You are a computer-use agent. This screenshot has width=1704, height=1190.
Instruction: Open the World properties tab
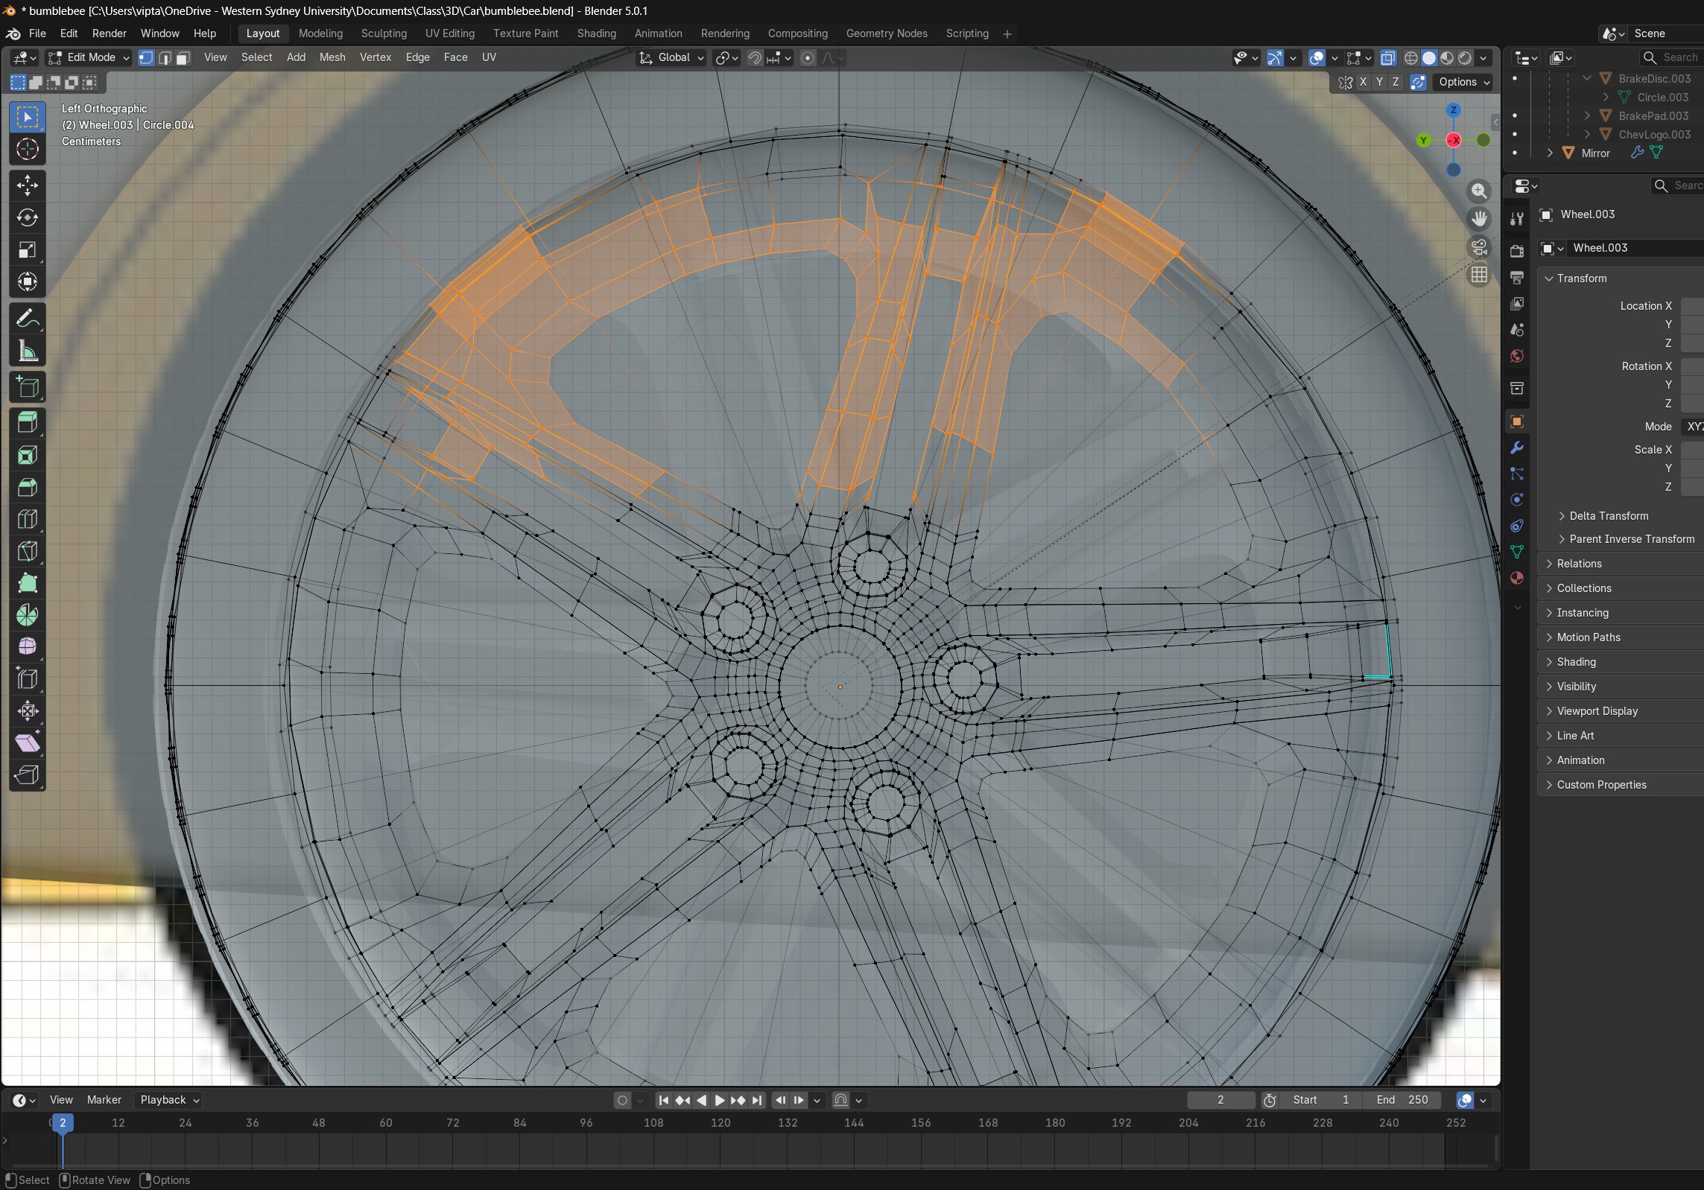(1516, 356)
